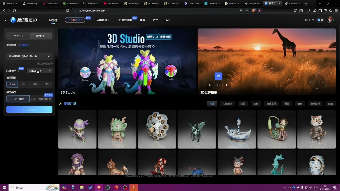Select 1.5m model face count
Screen dimensions: 340x191
coord(12,84)
